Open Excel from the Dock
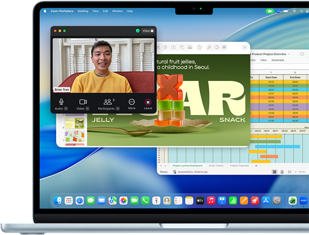Viewport: 309px width, 235px height. [293, 201]
